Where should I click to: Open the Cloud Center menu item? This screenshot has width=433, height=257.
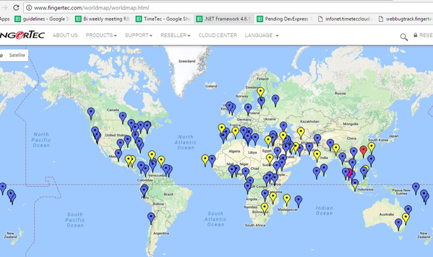[218, 36]
